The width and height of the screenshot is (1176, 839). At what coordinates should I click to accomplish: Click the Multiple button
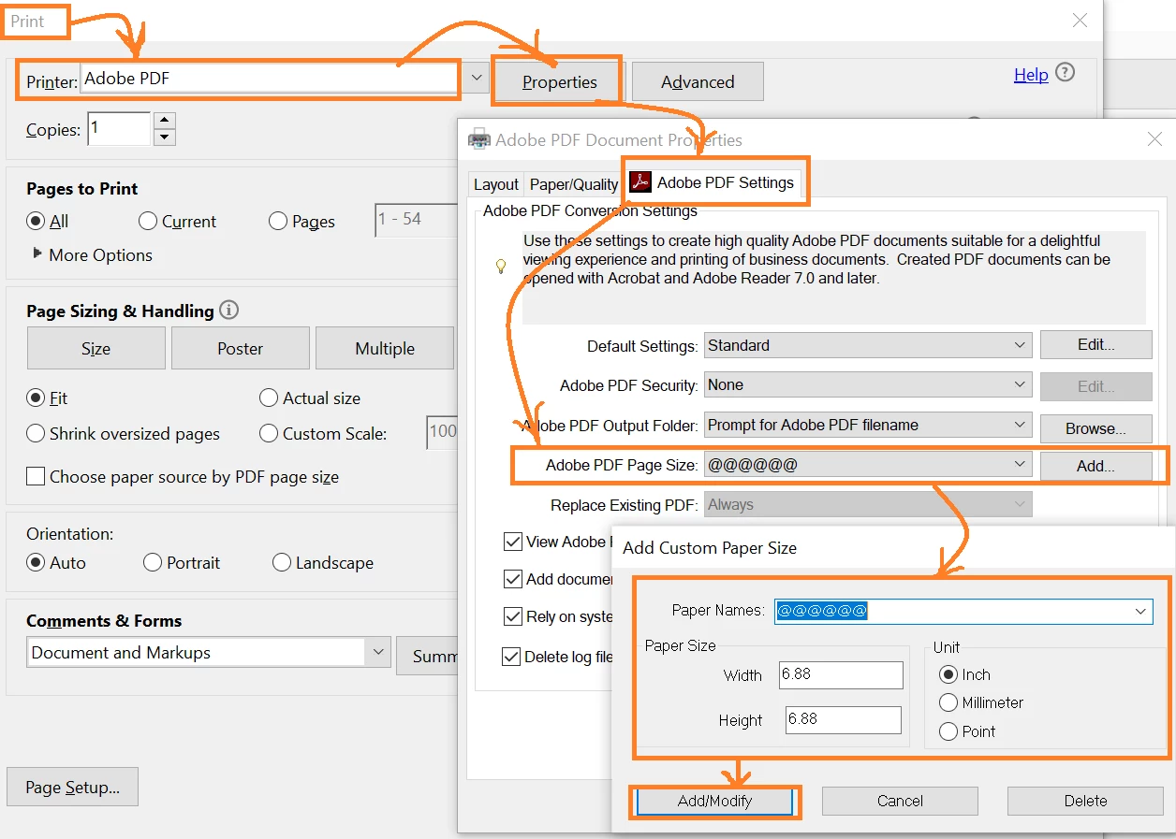[385, 348]
